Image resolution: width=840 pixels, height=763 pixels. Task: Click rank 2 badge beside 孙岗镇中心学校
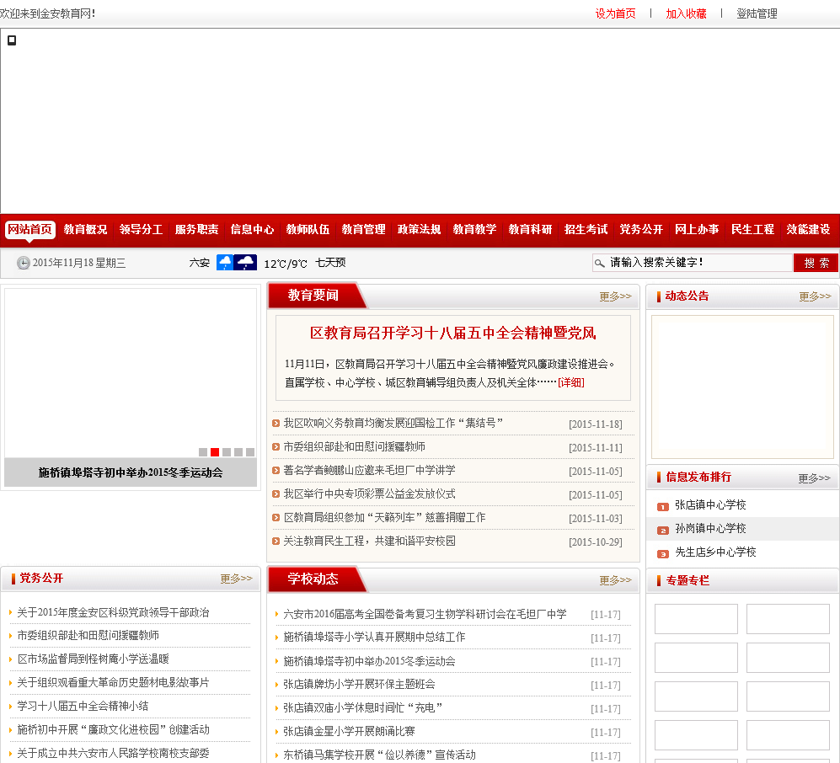tap(663, 530)
